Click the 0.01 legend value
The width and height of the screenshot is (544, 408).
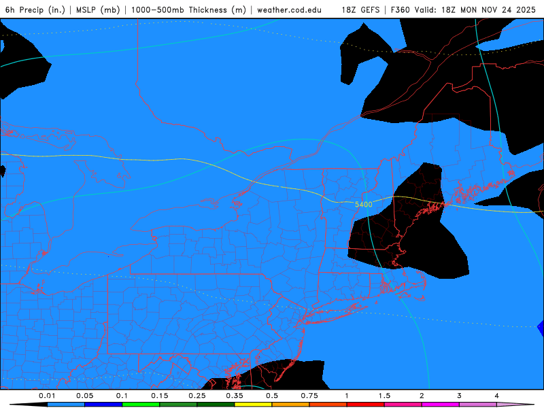[x=47, y=396]
